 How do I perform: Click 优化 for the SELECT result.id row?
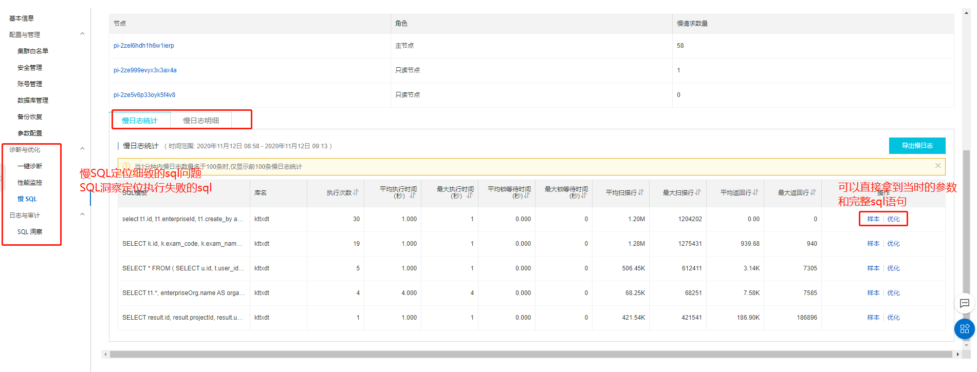pyautogui.click(x=893, y=318)
